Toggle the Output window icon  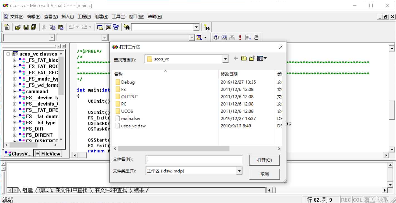point(108,27)
